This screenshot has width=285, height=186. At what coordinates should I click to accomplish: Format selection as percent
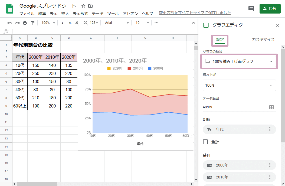(70, 23)
